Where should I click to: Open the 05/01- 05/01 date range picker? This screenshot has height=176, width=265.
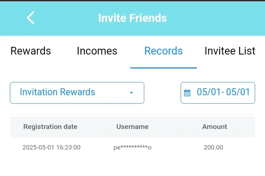point(218,93)
